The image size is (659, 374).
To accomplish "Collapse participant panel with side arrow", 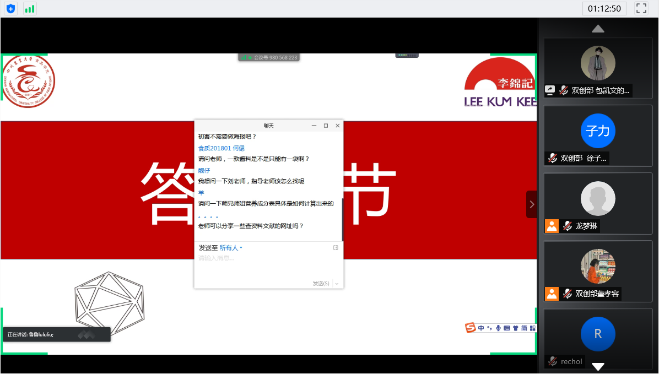I will coord(532,204).
